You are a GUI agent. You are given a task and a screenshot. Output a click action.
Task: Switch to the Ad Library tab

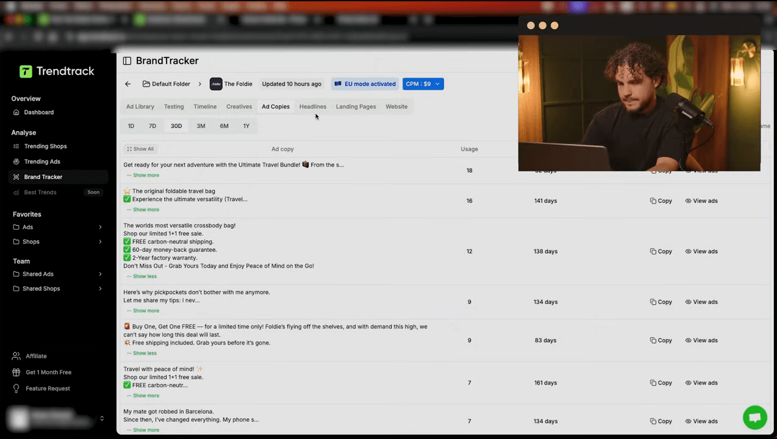tap(140, 107)
